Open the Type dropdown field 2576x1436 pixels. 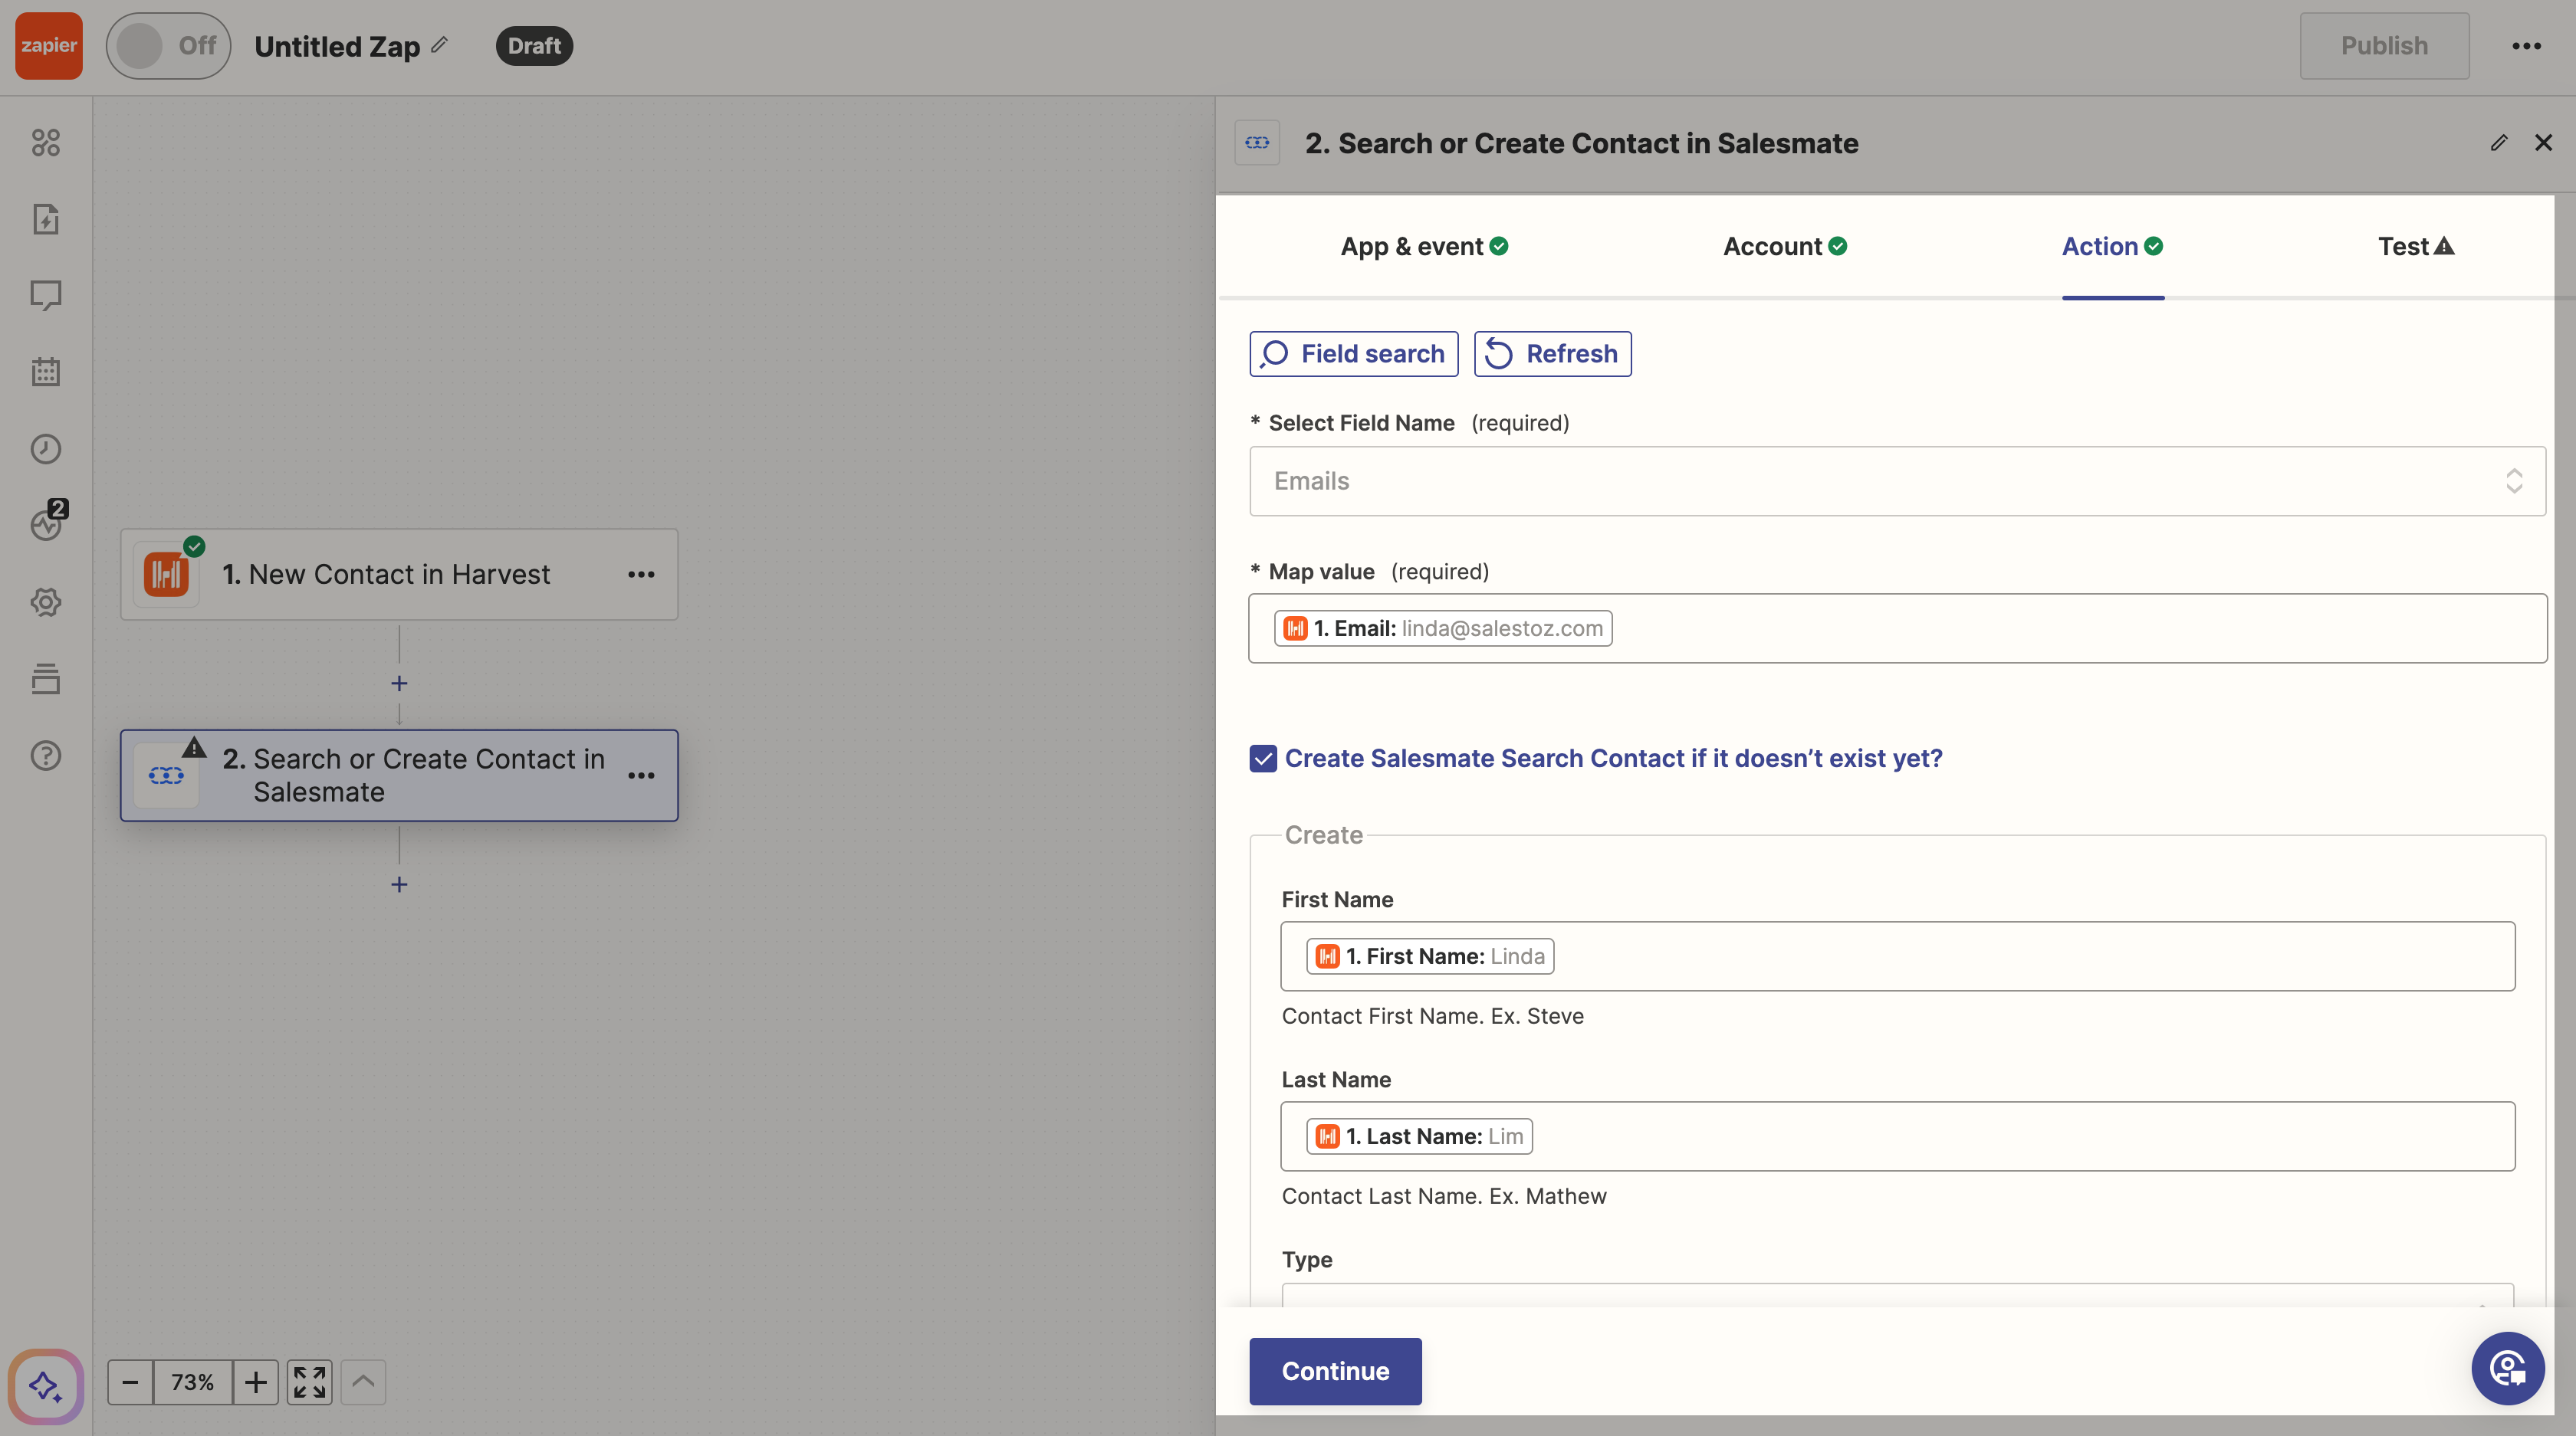click(1897, 1296)
